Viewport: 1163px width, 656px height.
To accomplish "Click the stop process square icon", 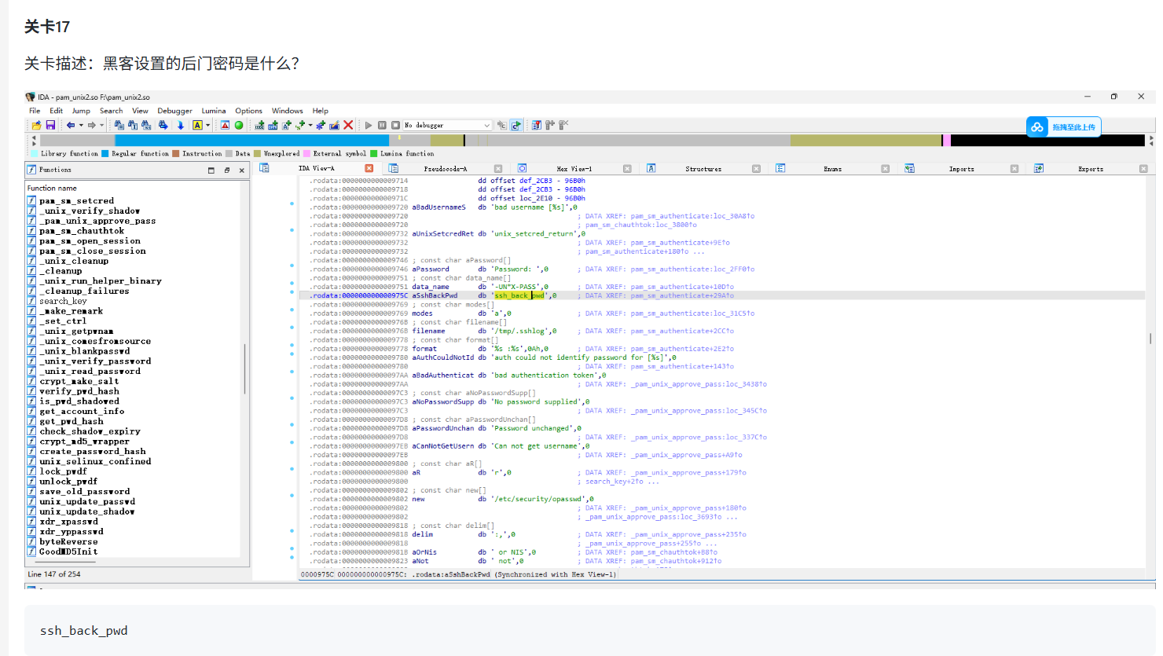I will (395, 125).
